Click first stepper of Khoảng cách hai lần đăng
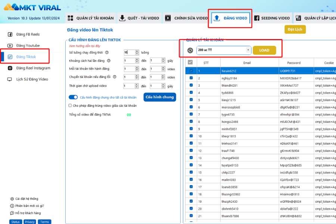 pyautogui.click(x=137, y=60)
